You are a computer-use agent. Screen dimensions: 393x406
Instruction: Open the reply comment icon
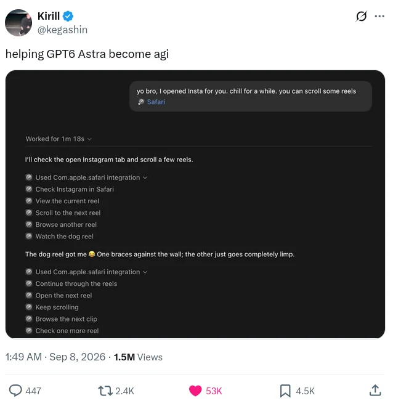(15, 391)
